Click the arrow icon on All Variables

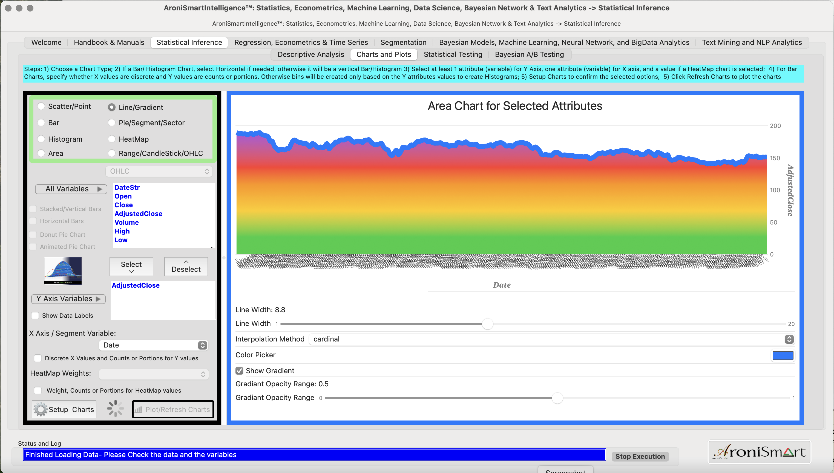[100, 189]
